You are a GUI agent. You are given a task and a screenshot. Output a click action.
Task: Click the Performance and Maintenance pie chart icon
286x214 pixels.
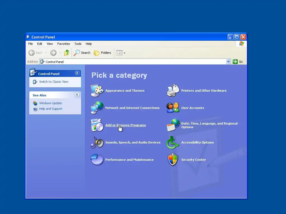pyautogui.click(x=97, y=160)
